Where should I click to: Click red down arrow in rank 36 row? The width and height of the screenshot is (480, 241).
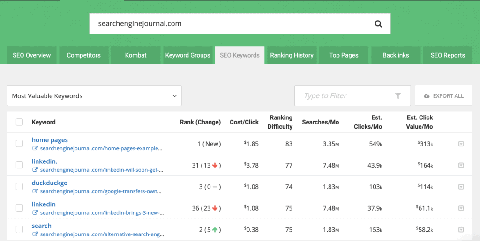215,208
